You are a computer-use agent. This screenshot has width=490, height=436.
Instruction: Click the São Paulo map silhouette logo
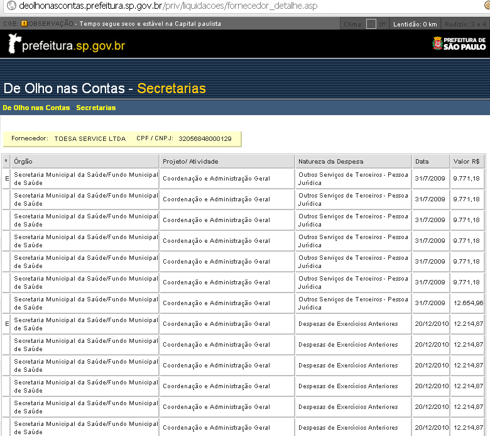[14, 44]
